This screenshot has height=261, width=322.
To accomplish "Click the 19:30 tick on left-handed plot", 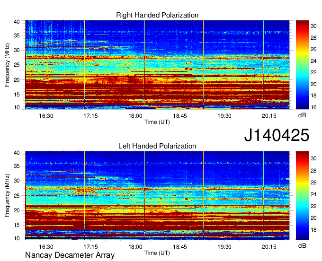I will (224, 247).
